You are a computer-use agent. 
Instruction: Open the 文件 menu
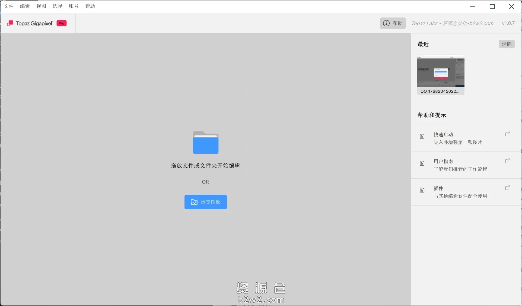click(x=9, y=6)
